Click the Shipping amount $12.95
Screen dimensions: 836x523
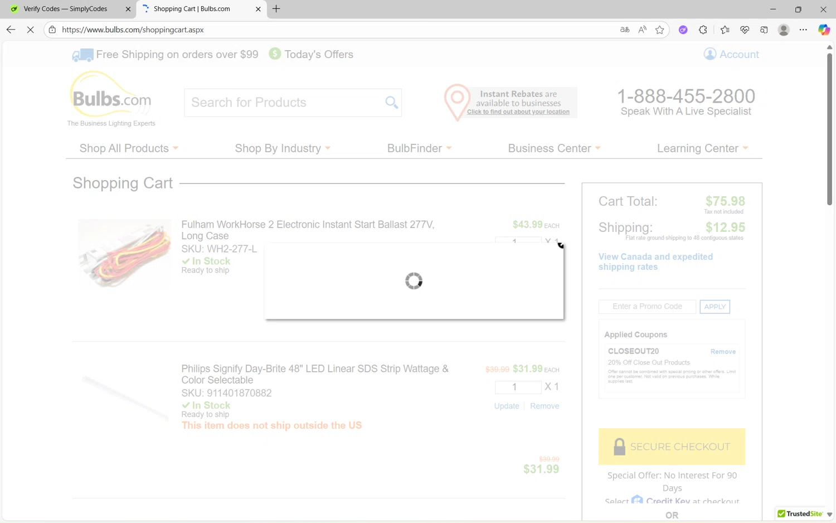click(x=725, y=227)
